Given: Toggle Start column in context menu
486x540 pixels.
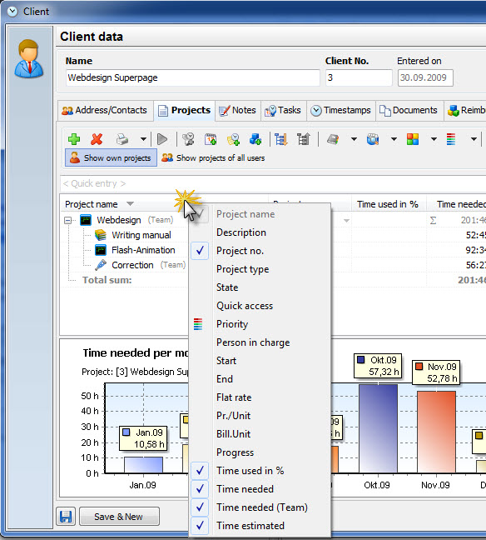Looking at the screenshot, I should 260,361.
